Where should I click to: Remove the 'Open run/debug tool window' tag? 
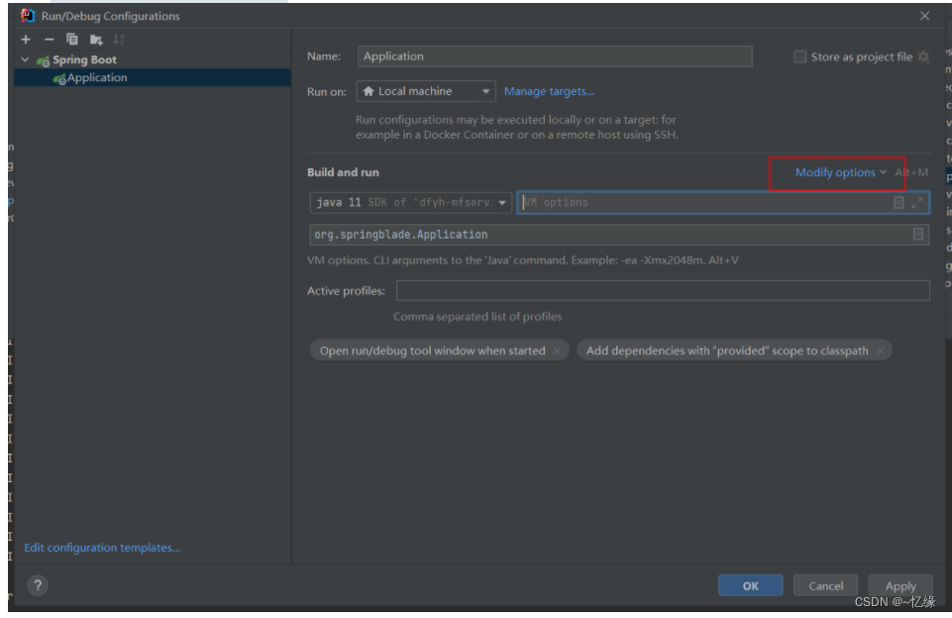coord(558,351)
